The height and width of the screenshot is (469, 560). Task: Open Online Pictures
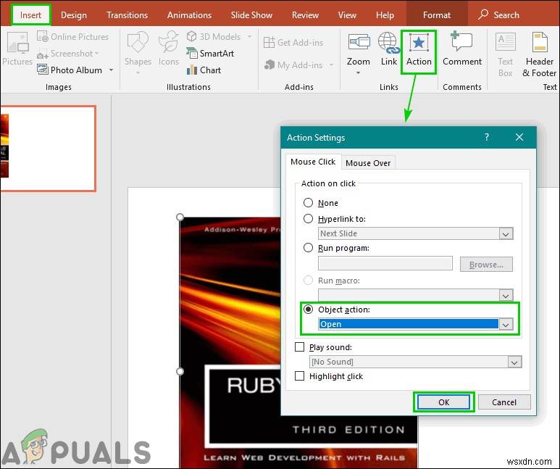73,37
